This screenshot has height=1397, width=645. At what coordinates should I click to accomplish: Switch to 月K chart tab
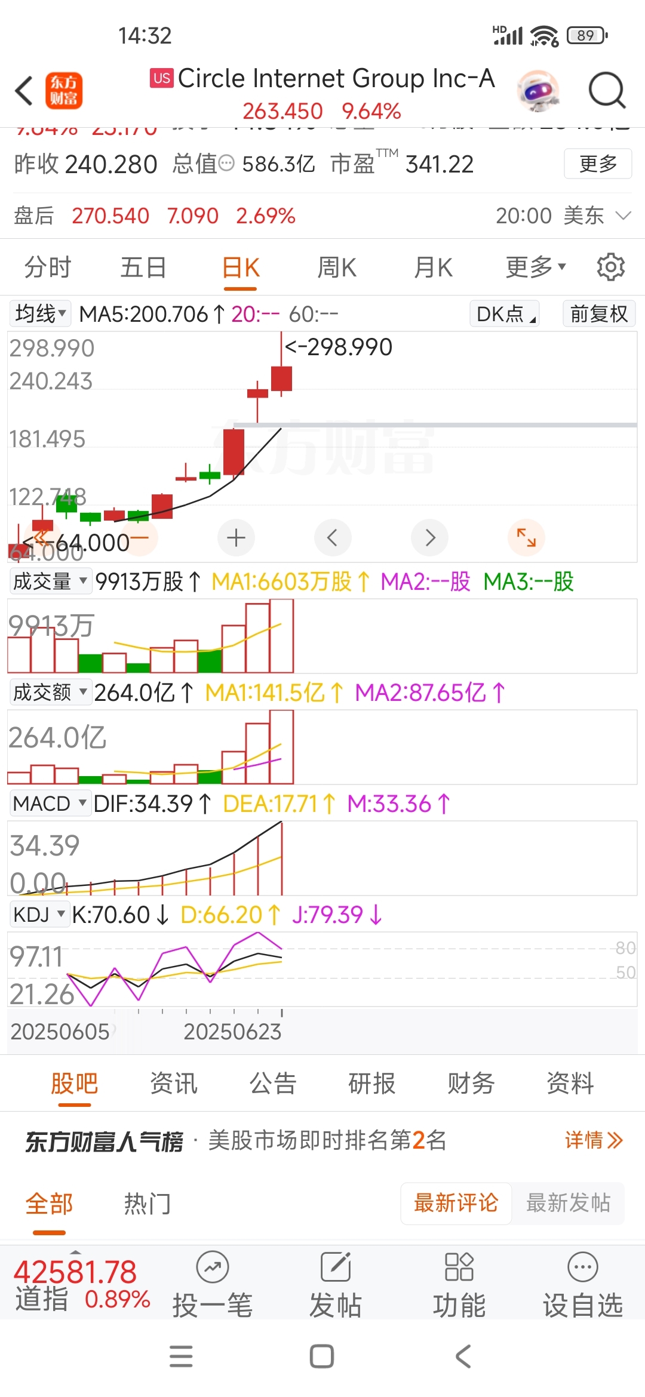click(434, 267)
